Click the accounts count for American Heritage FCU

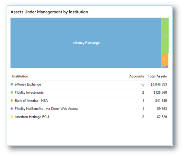(x=143, y=117)
